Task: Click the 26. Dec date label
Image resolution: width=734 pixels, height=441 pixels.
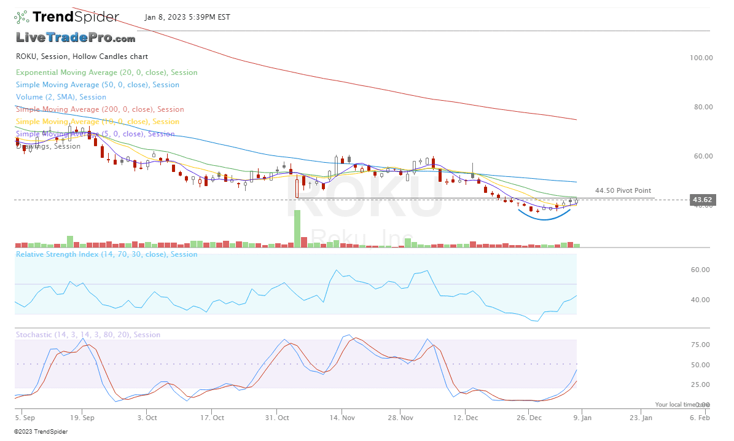Action: coord(529,418)
